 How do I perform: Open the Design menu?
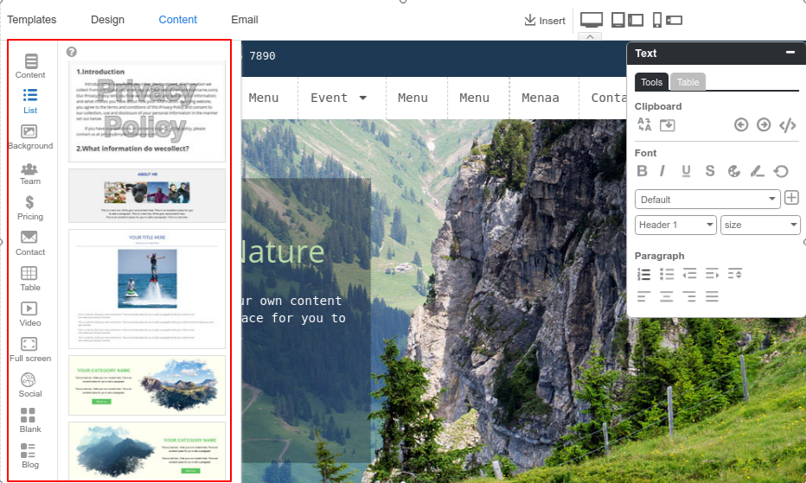[x=107, y=20]
